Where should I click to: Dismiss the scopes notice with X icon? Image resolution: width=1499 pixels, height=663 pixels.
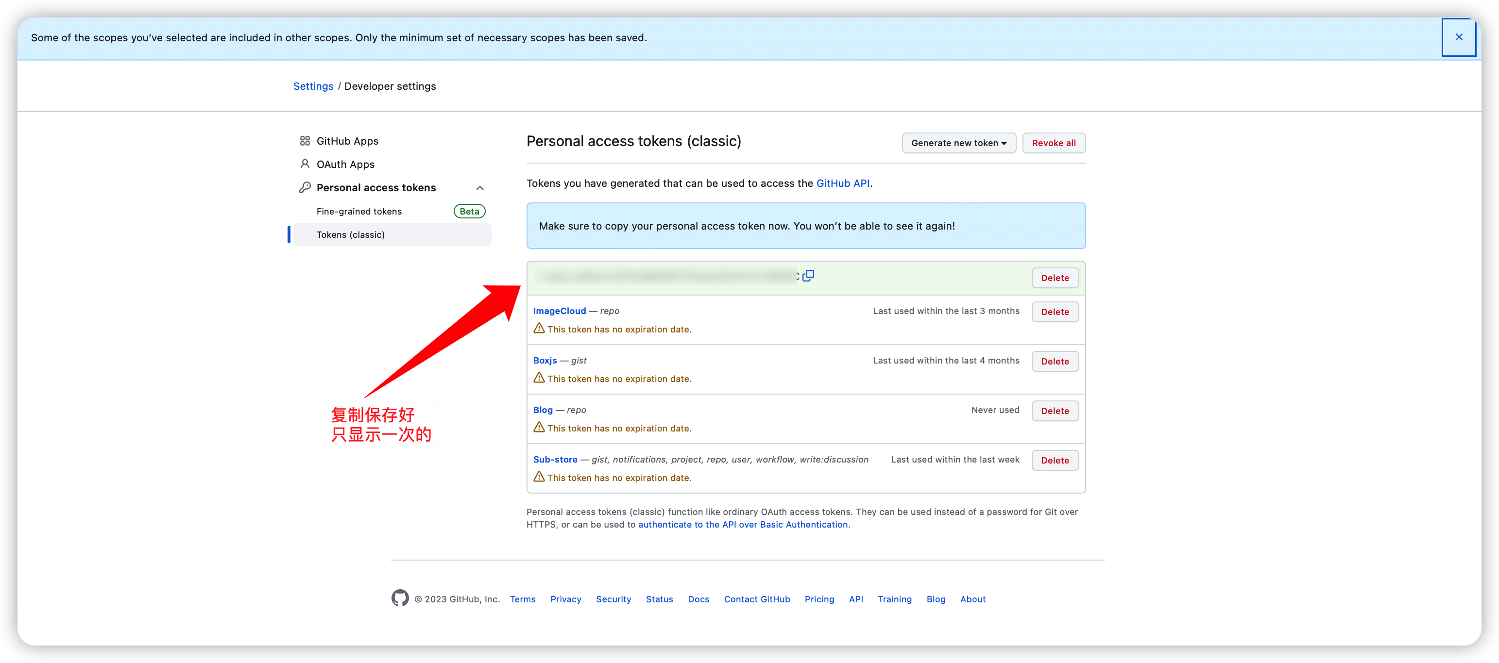click(x=1458, y=37)
